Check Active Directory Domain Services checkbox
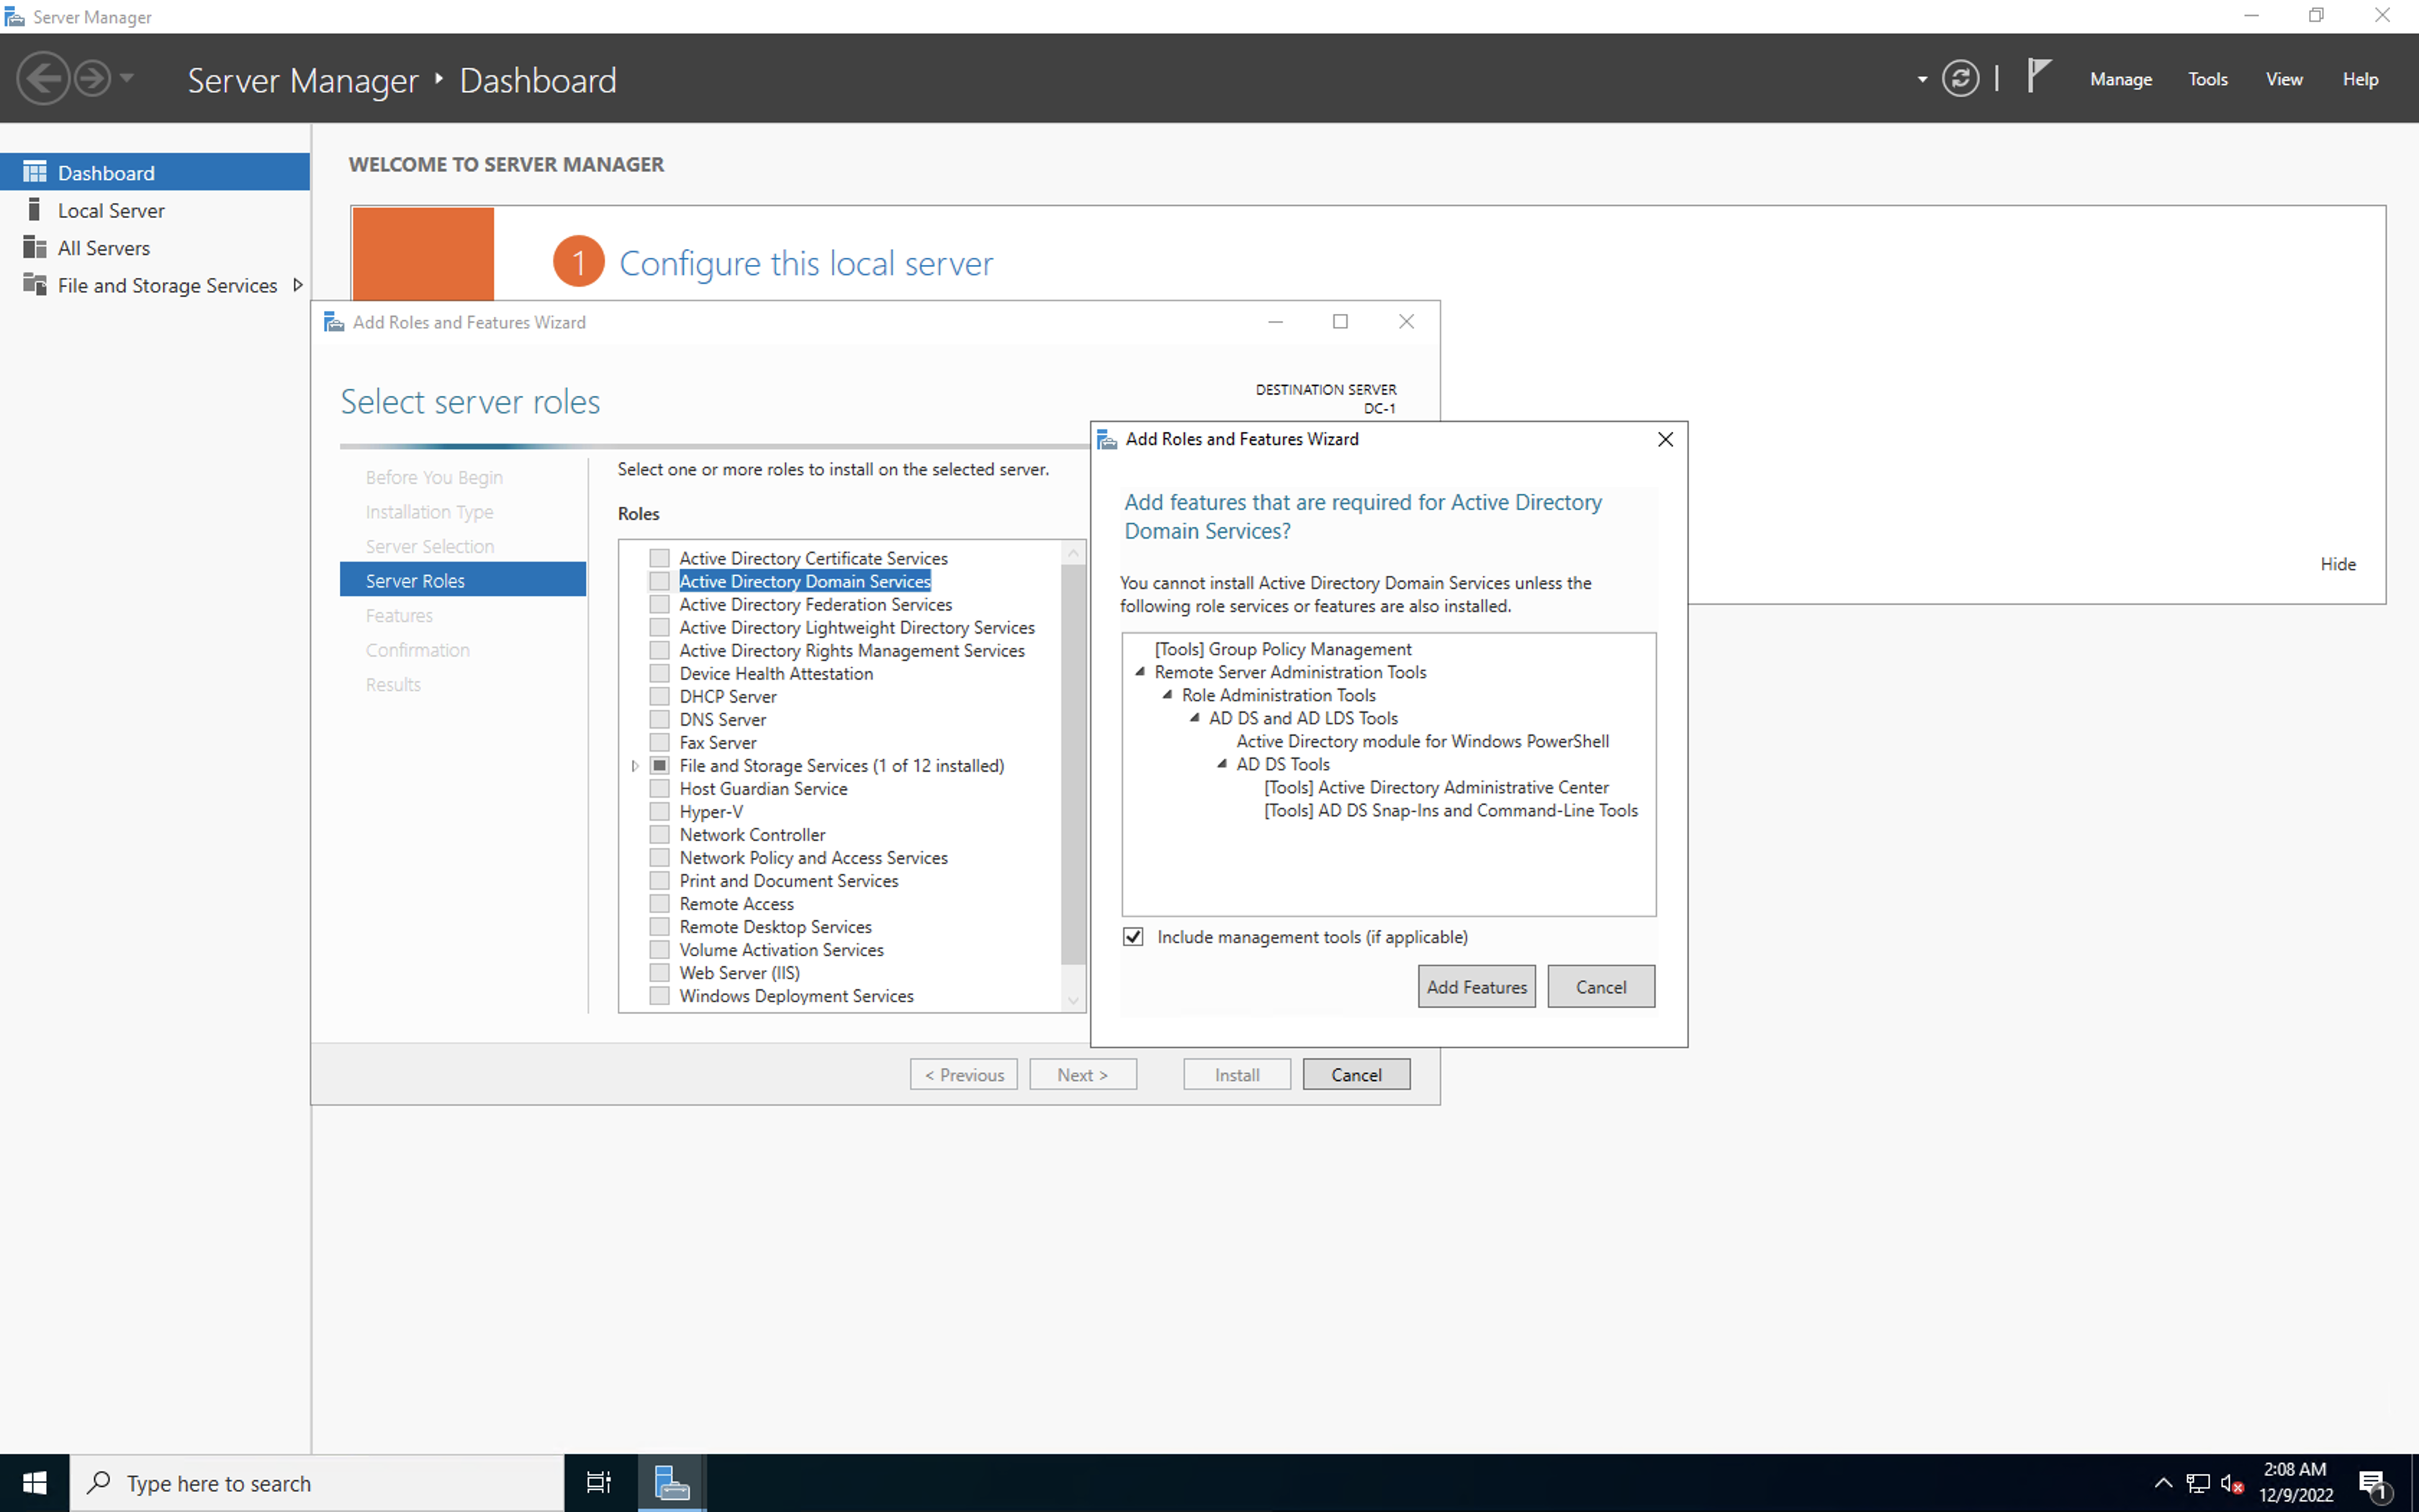 coord(659,581)
